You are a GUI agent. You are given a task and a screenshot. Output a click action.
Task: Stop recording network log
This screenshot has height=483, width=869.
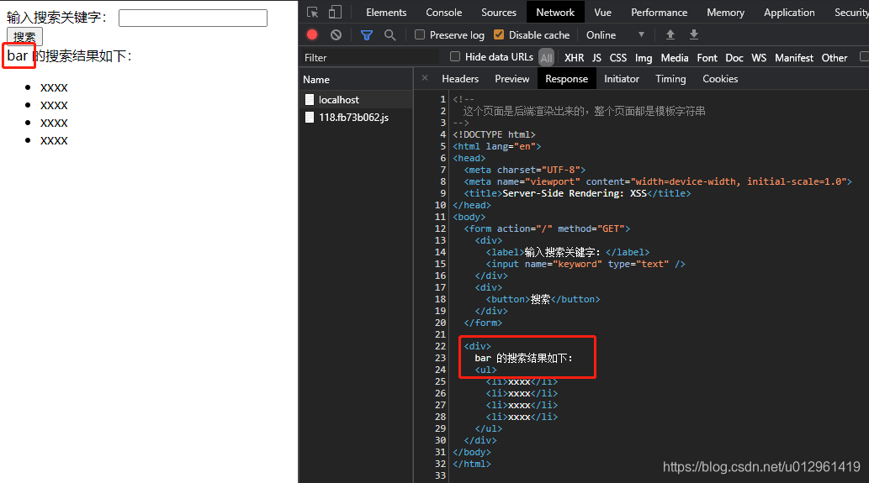tap(312, 34)
